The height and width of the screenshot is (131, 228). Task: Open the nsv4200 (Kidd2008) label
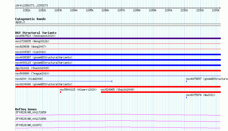click(29, 79)
